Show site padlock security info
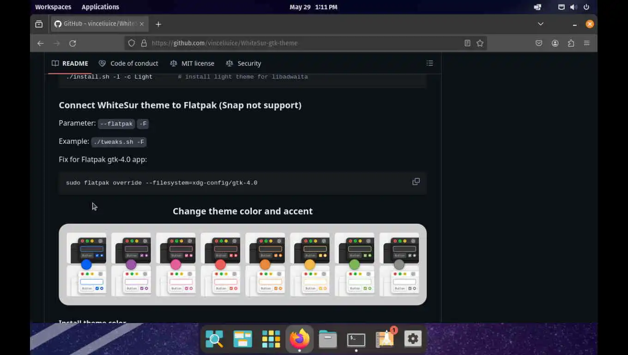Screen dimensions: 628x355 point(144,43)
